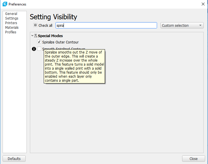Enable the Smooth Spiralized Contours checkbox

click(x=39, y=49)
